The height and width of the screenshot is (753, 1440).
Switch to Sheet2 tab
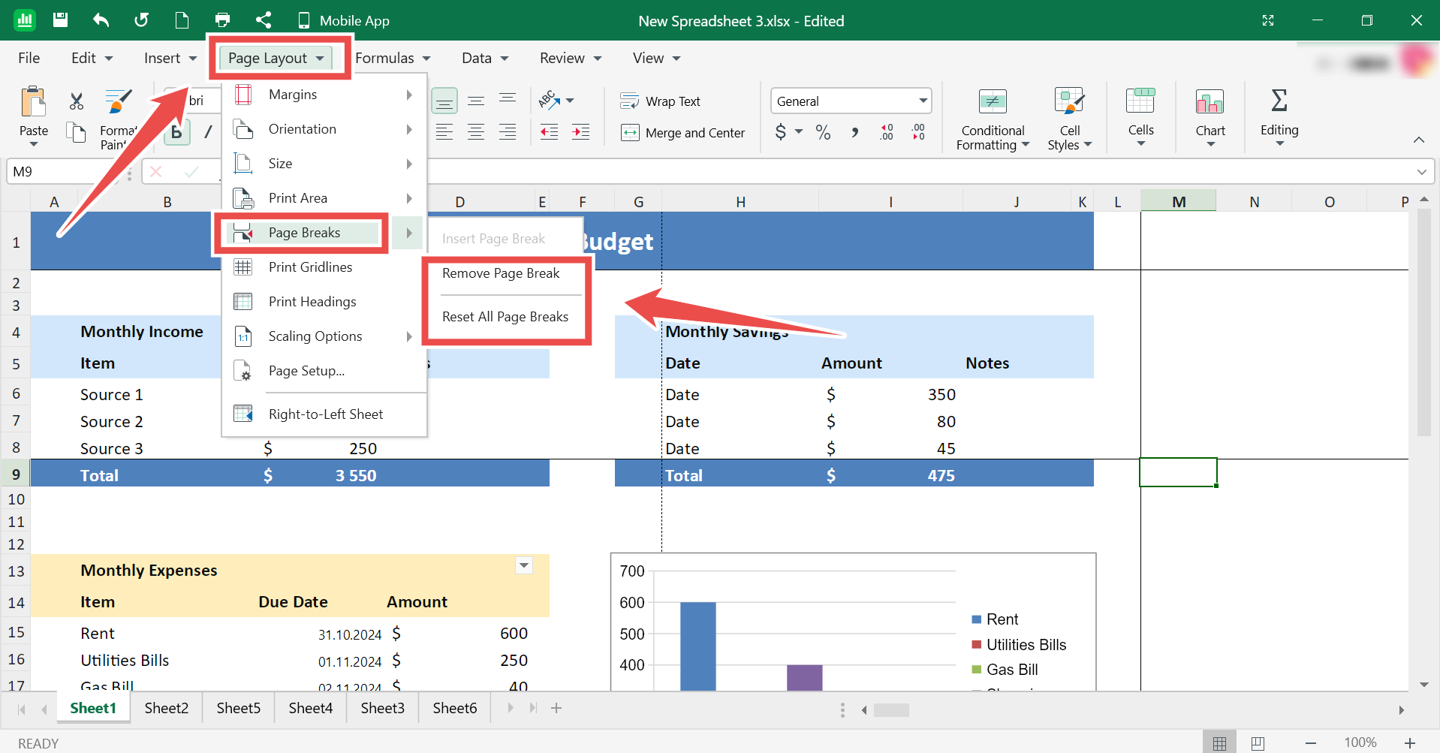click(x=167, y=708)
